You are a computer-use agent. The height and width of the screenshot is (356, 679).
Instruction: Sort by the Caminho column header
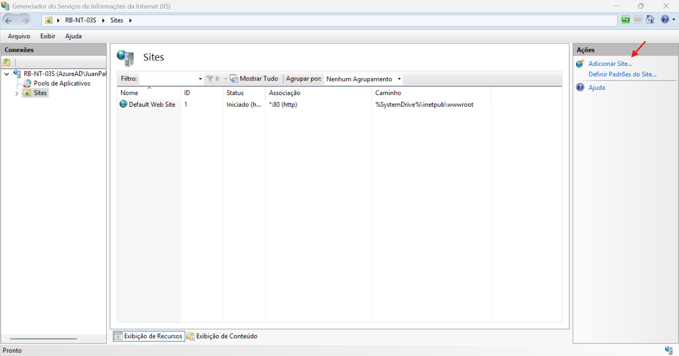pos(431,93)
